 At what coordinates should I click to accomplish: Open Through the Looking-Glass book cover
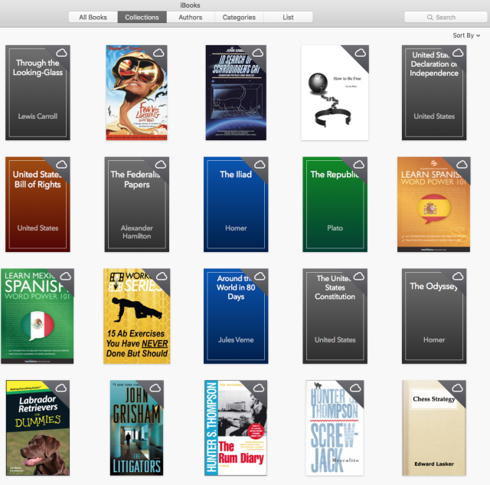coord(38,93)
